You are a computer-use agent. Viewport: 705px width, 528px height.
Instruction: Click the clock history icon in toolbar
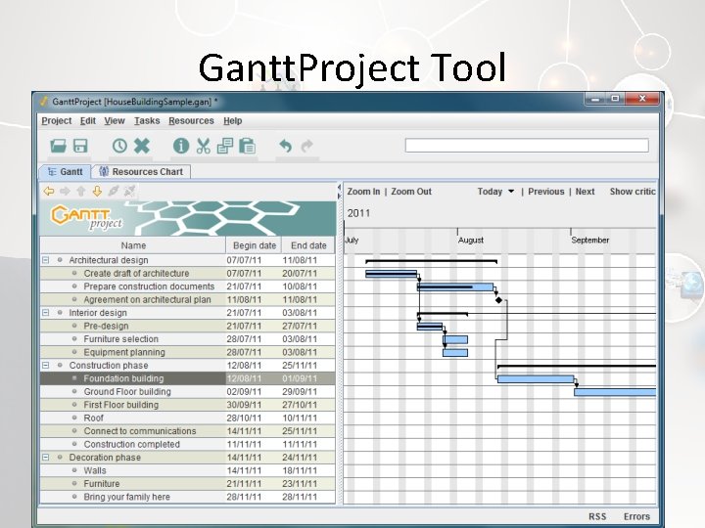click(119, 146)
